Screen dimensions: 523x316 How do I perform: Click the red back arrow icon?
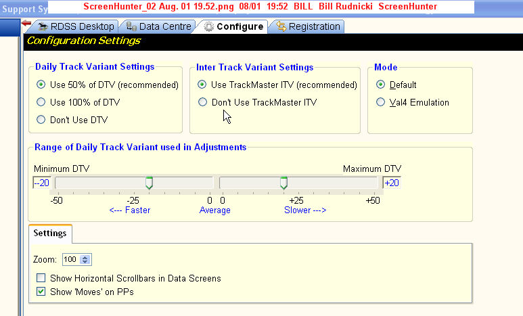[x=26, y=24]
